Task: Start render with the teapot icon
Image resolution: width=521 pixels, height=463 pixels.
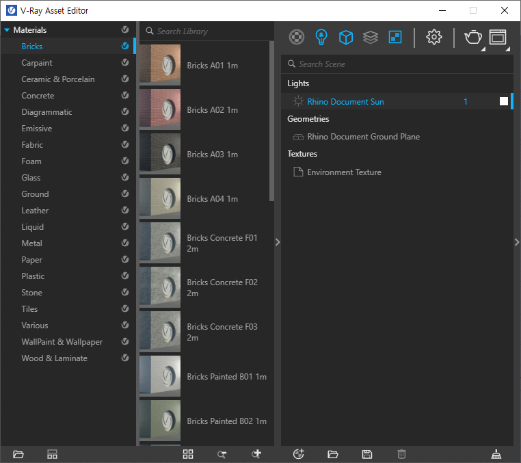Action: [473, 37]
